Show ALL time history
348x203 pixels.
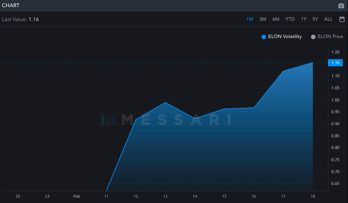328,19
